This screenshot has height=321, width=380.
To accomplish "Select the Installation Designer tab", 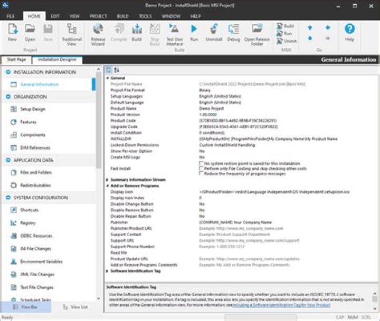I will 58,60.
